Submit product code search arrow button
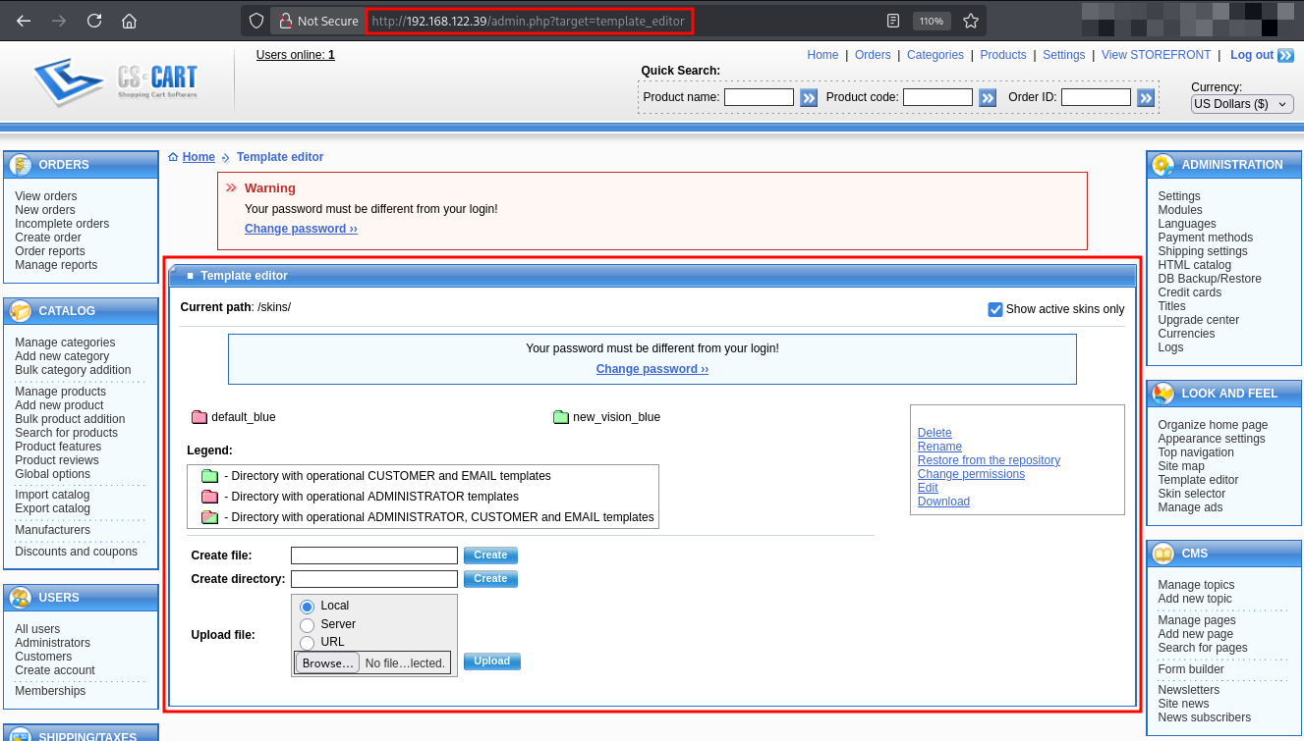 (x=988, y=97)
